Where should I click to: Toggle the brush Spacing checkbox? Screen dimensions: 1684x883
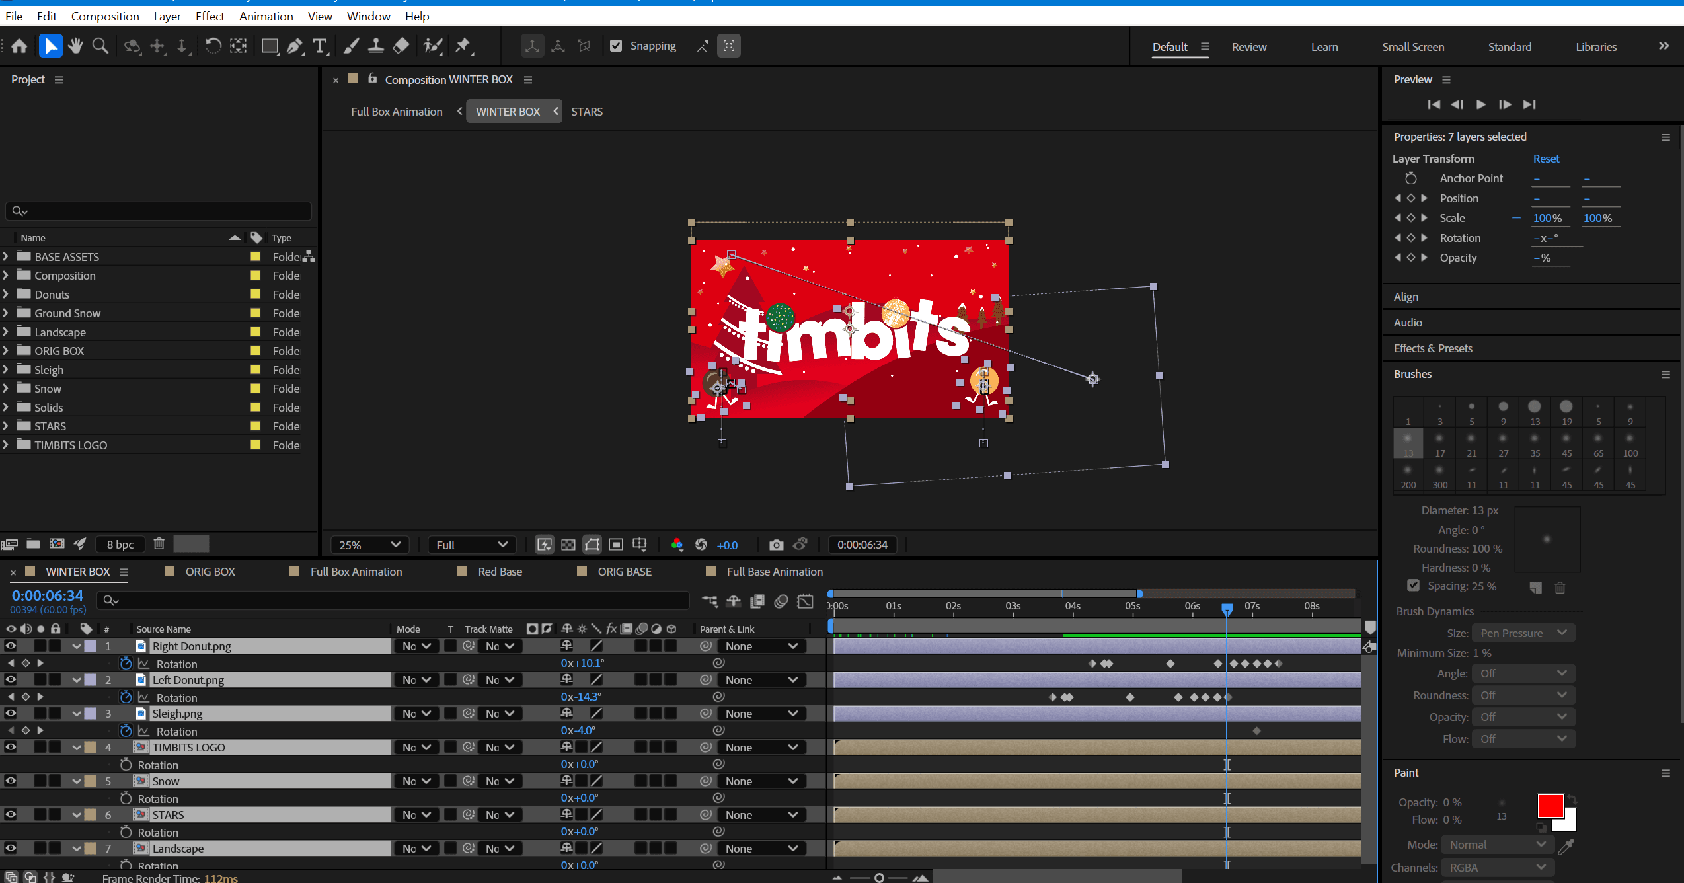click(1413, 586)
